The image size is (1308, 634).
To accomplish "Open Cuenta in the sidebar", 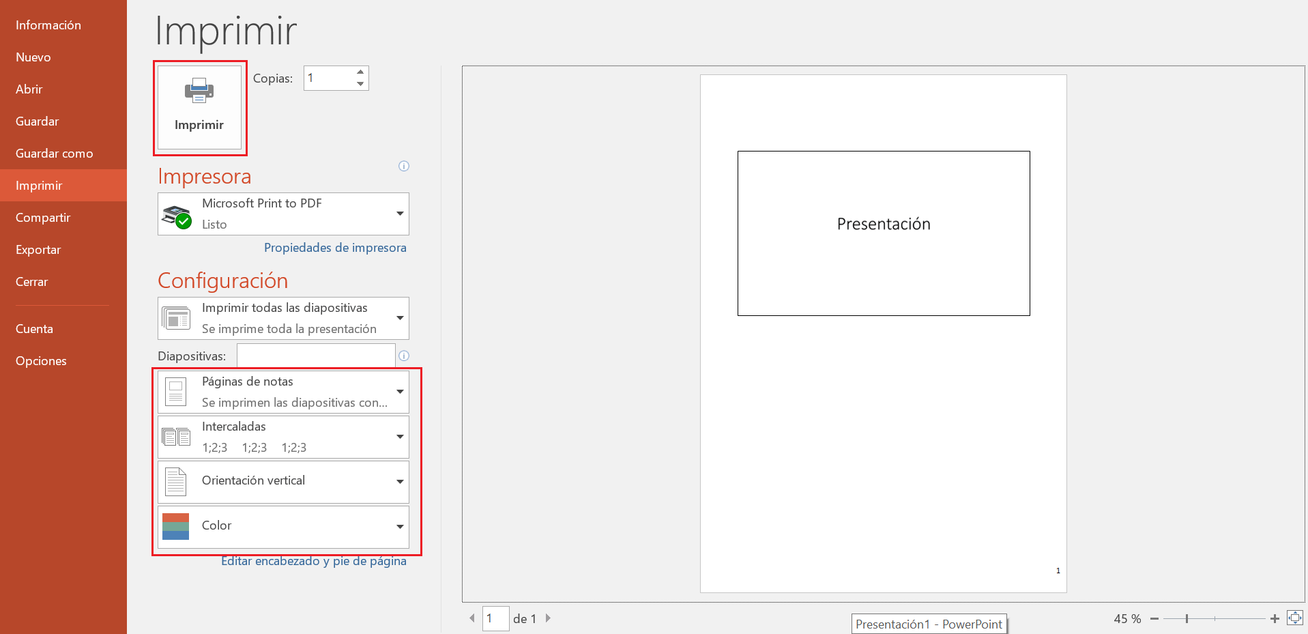I will pyautogui.click(x=63, y=329).
